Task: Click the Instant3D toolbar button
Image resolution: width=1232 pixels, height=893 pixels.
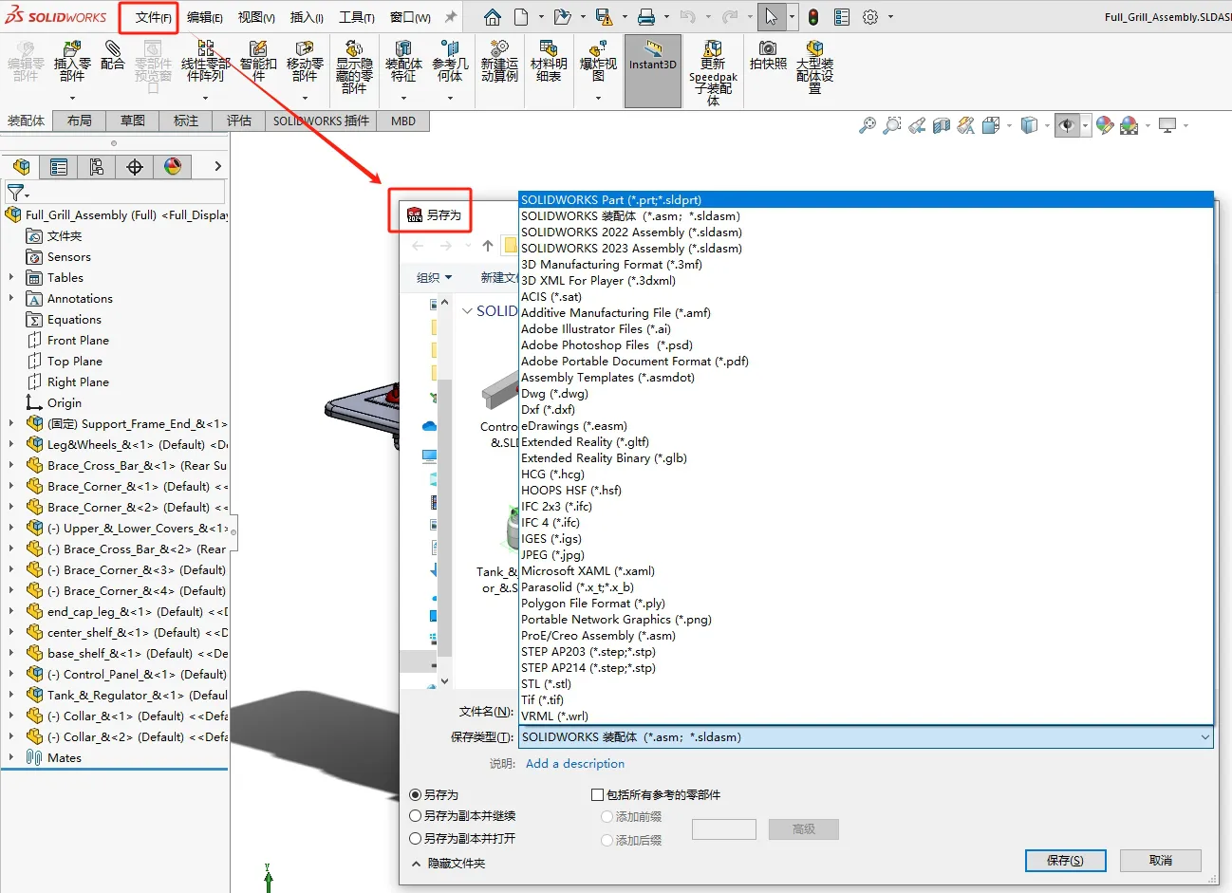Action: (x=653, y=69)
